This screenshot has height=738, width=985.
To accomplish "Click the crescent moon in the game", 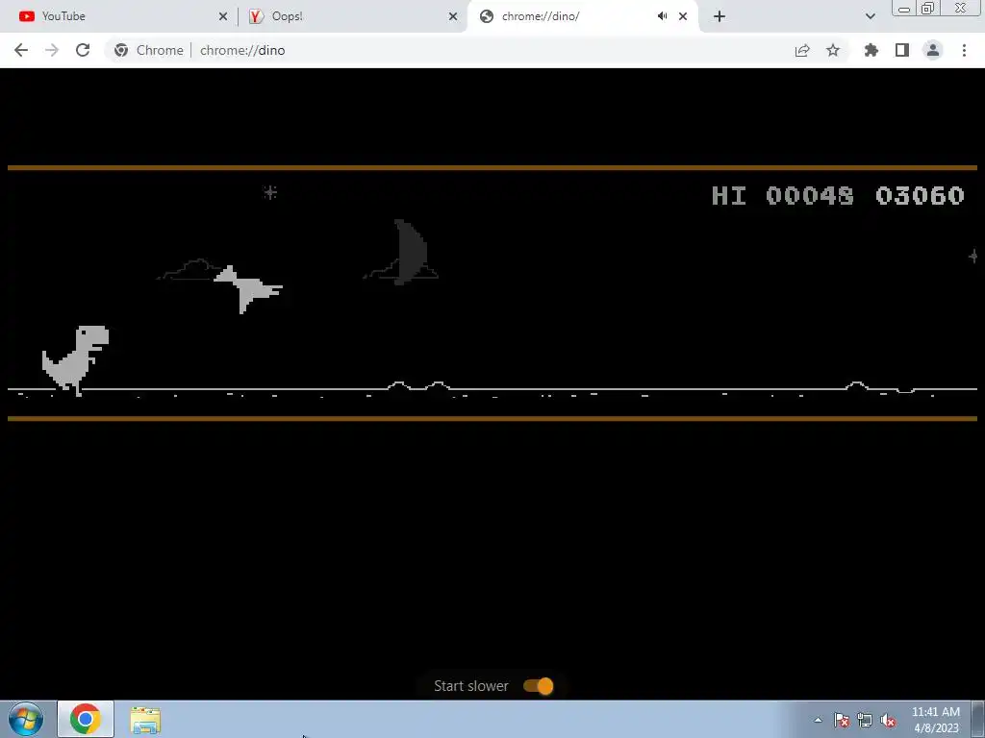I will [x=410, y=252].
